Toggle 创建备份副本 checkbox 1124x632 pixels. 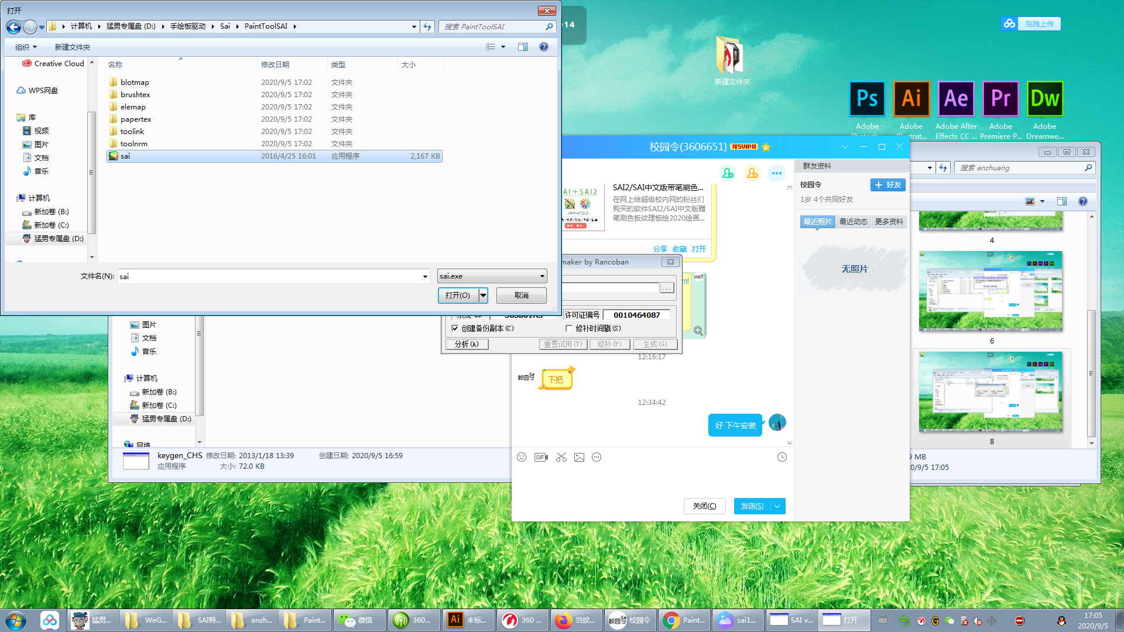point(455,328)
